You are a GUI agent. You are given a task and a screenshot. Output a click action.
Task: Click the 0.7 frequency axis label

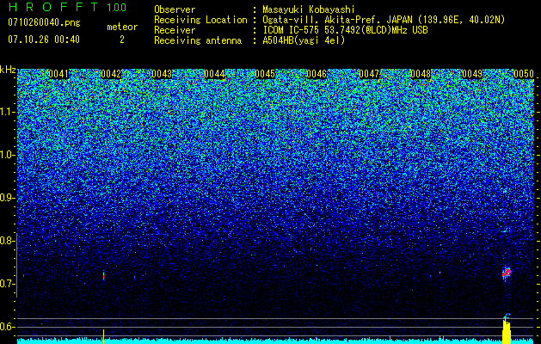tap(6, 284)
